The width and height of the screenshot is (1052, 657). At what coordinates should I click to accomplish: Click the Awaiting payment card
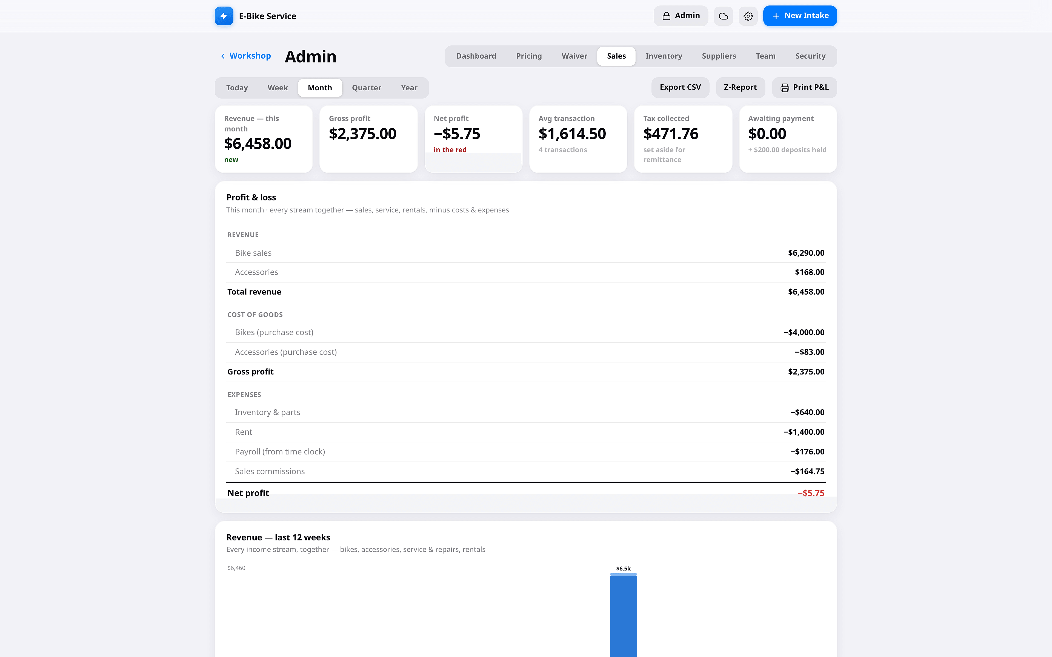click(x=788, y=139)
